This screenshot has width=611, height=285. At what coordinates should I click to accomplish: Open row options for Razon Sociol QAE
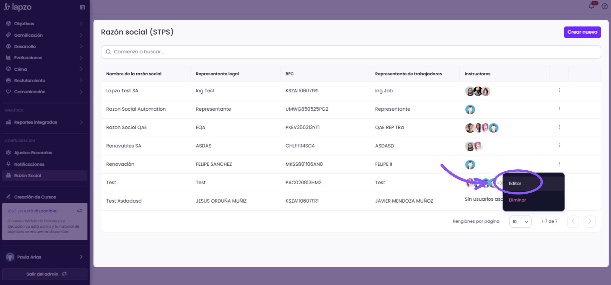(x=559, y=127)
